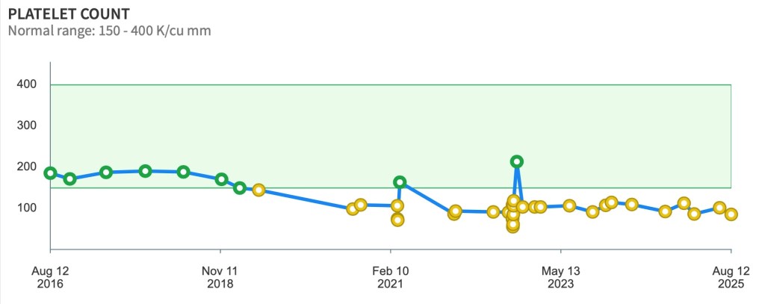Click the 400 y-axis value label
The height and width of the screenshot is (304, 765).
(28, 84)
